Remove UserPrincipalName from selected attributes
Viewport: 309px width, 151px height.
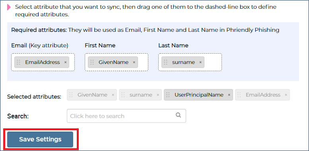229,95
